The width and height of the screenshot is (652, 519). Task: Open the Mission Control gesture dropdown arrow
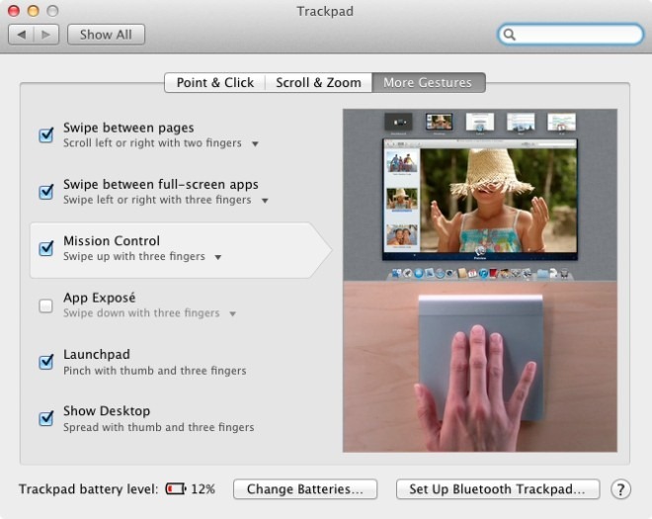[x=218, y=257]
